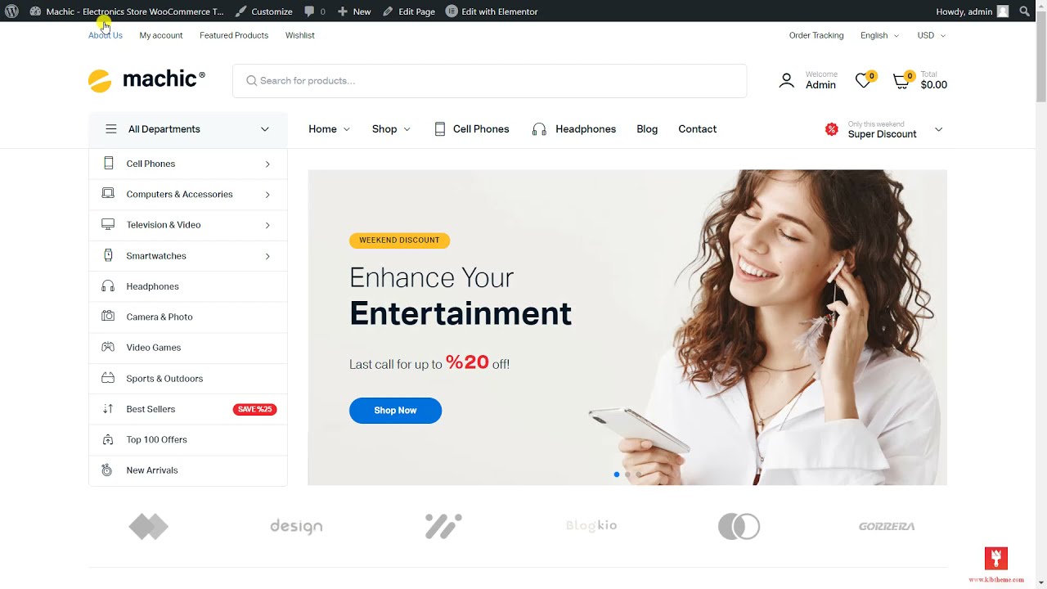This screenshot has height=589, width=1047.
Task: Click Edit with Elementor
Action: click(492, 11)
